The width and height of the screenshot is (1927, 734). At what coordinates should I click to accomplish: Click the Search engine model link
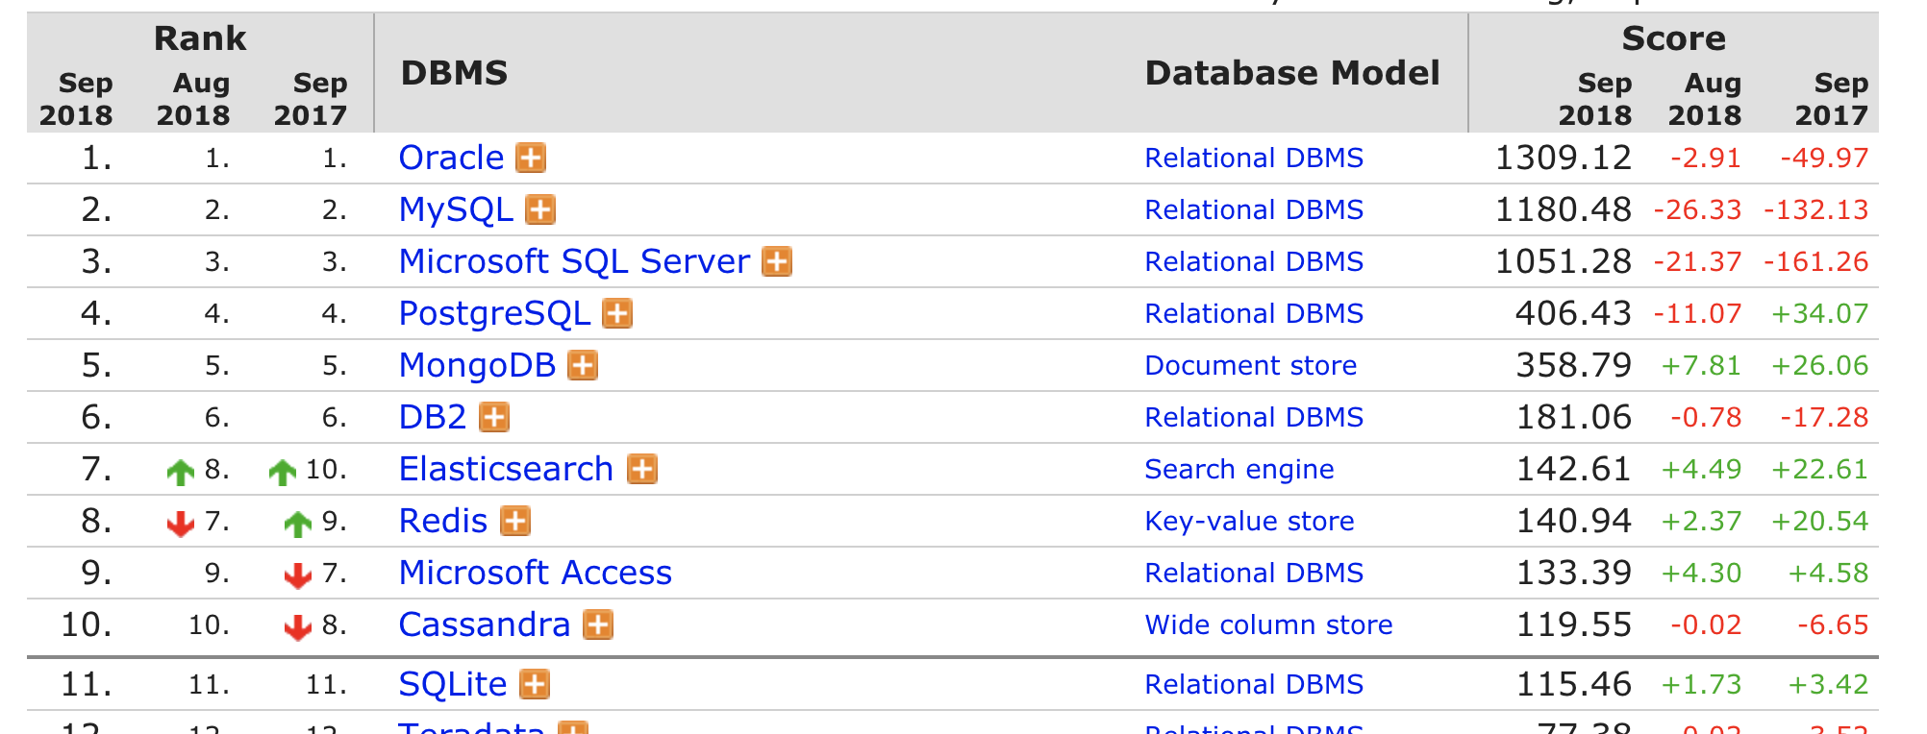1239,469
